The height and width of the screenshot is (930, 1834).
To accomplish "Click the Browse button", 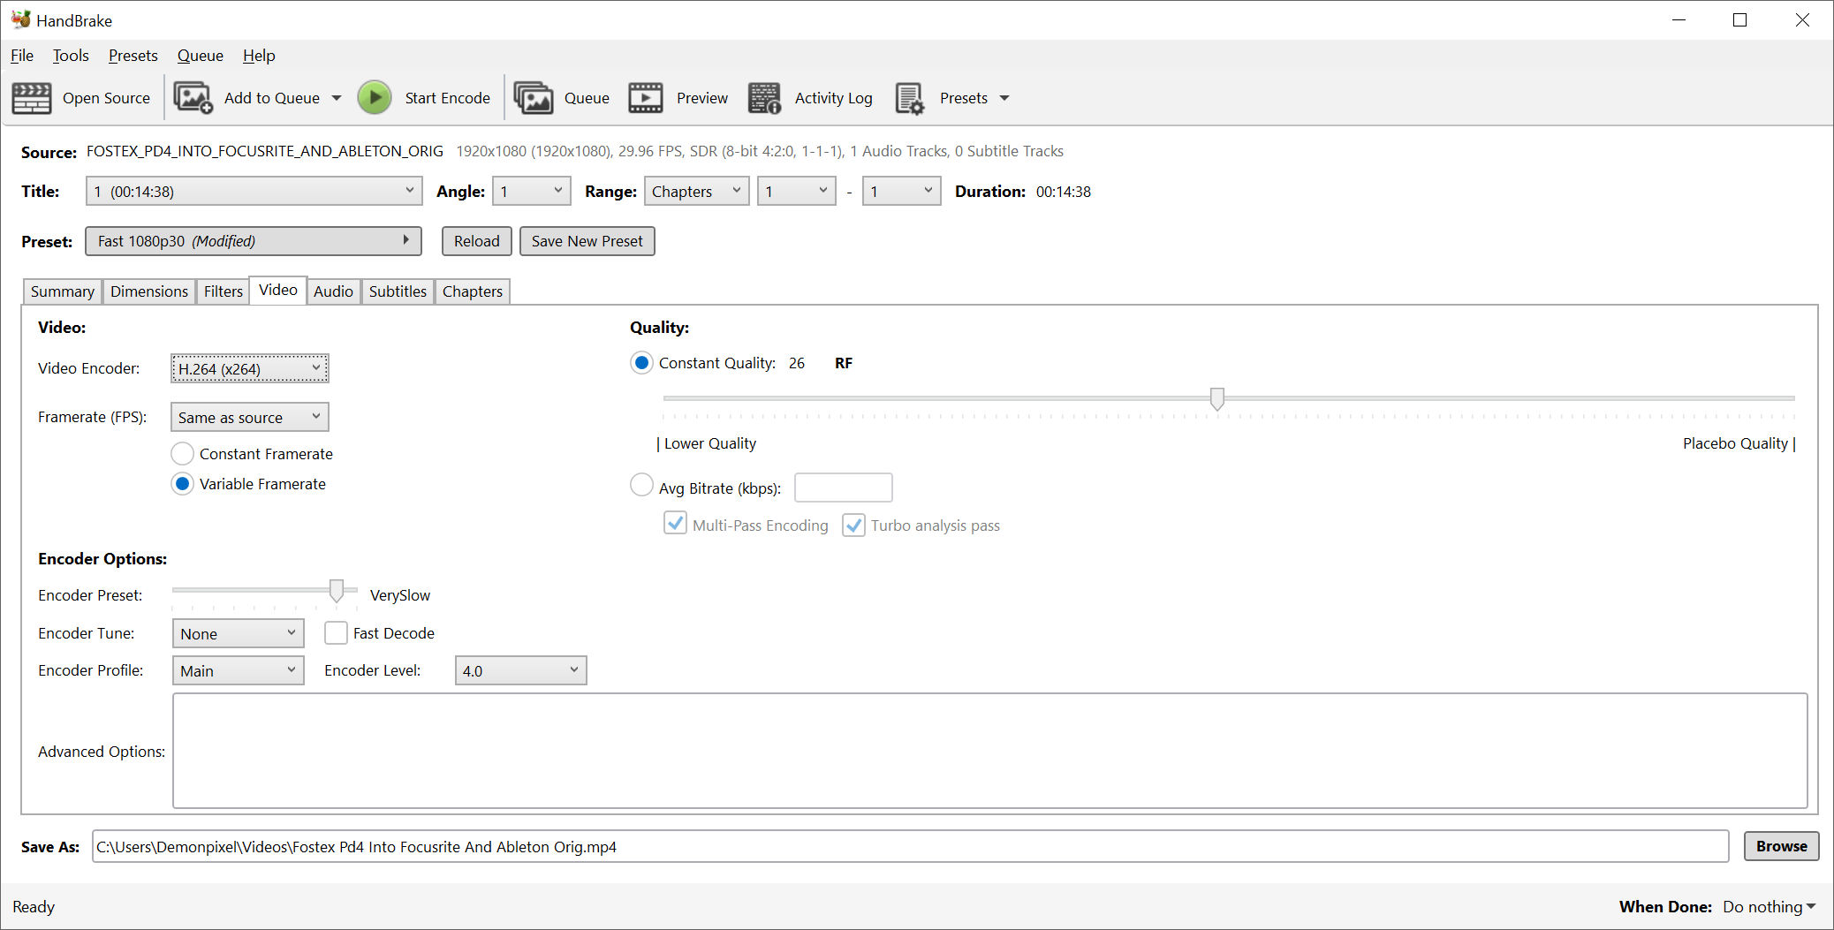I will pyautogui.click(x=1781, y=846).
